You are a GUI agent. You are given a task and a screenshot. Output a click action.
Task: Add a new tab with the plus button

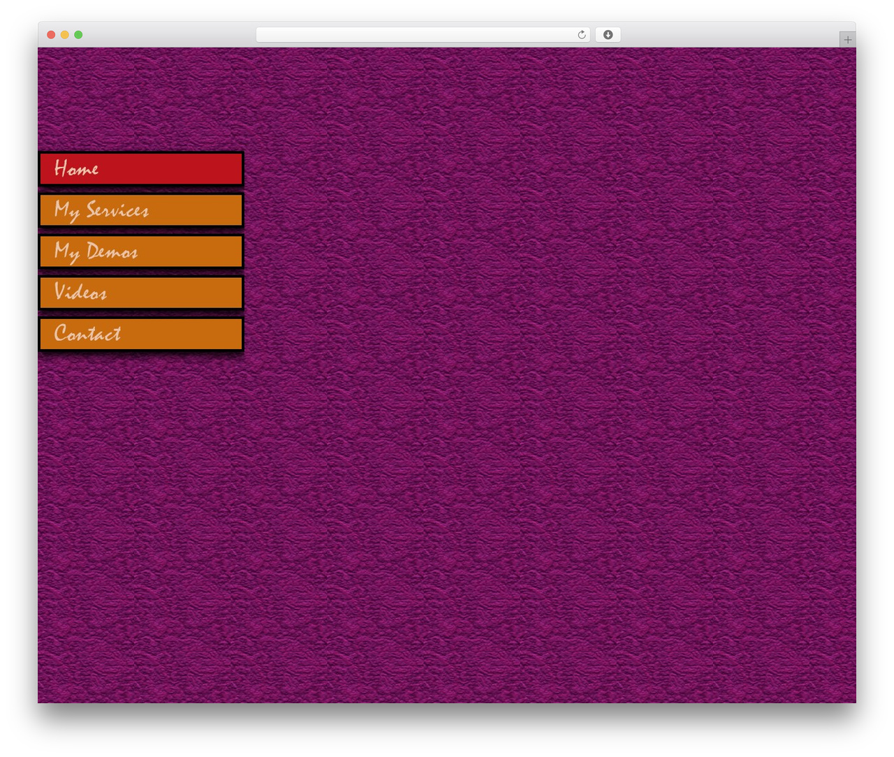(x=847, y=40)
